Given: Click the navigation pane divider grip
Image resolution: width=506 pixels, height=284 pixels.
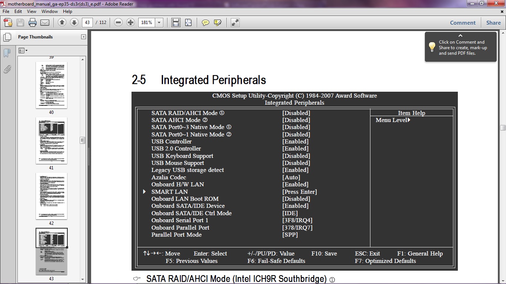Looking at the screenshot, I should (89, 157).
